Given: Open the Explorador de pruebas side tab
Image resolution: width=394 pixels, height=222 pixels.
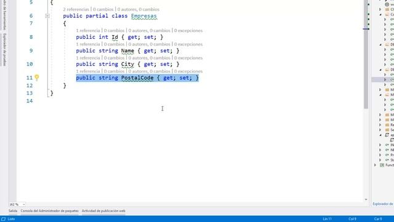Looking at the screenshot, I should point(4,49).
